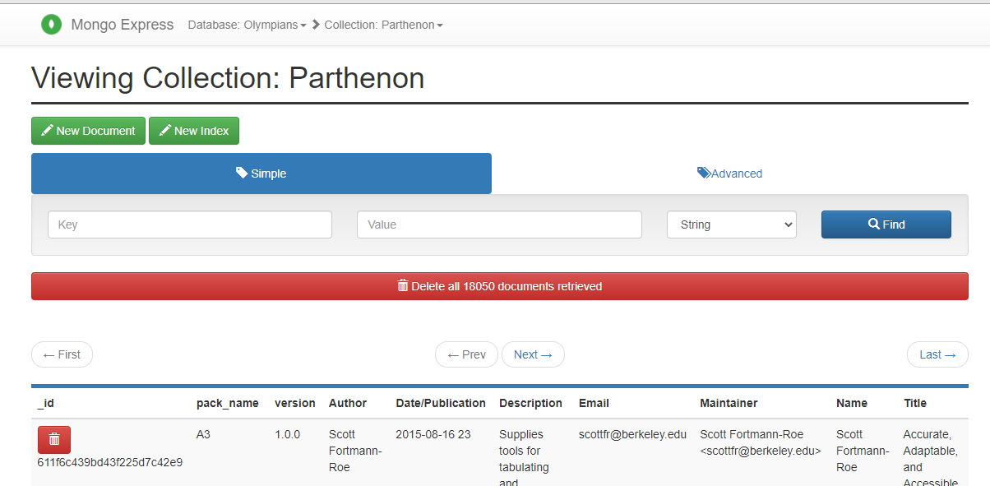Sort by the Email column header

(x=594, y=403)
